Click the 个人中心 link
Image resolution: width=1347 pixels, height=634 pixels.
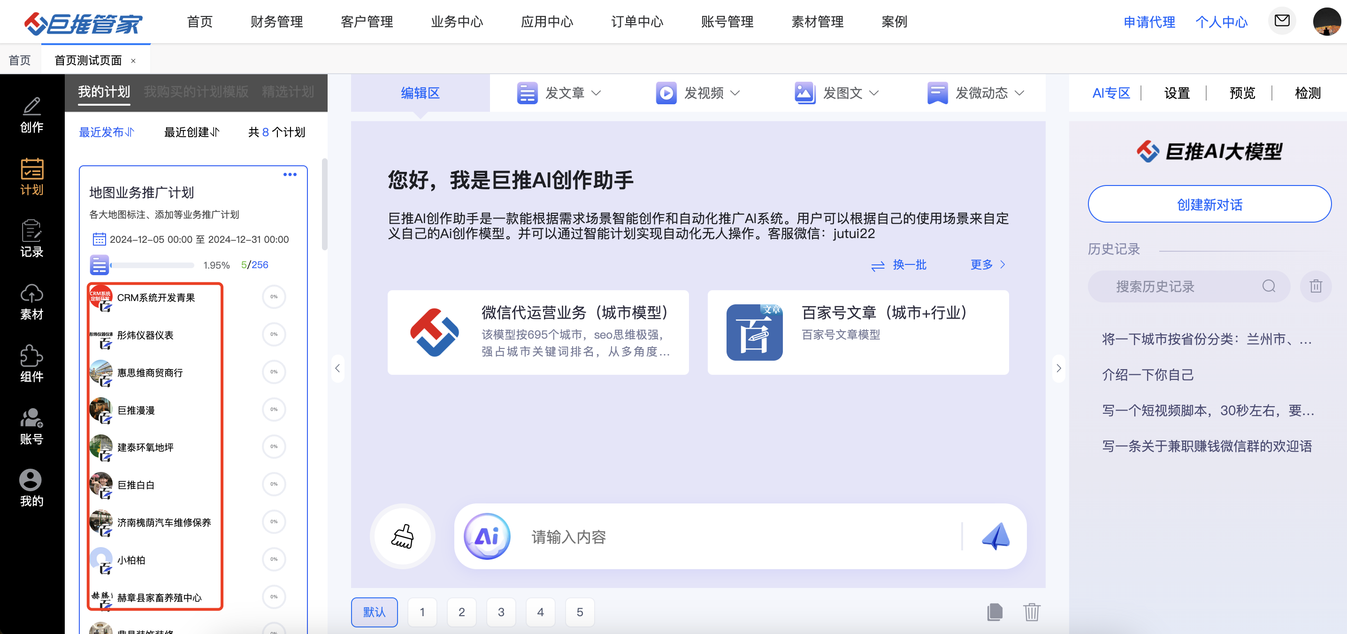point(1222,22)
